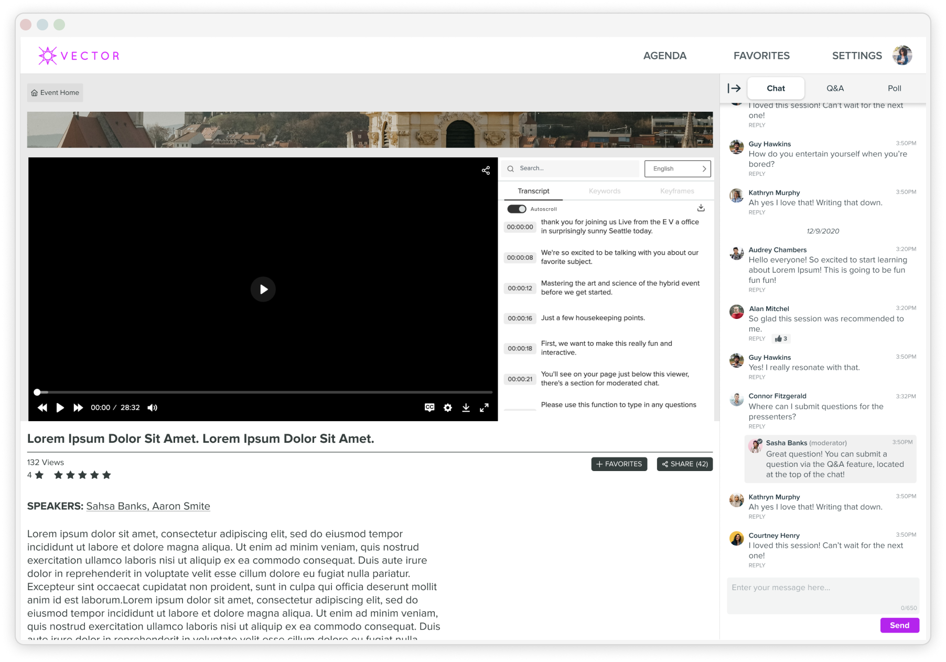Open video settings gear icon

click(x=447, y=408)
